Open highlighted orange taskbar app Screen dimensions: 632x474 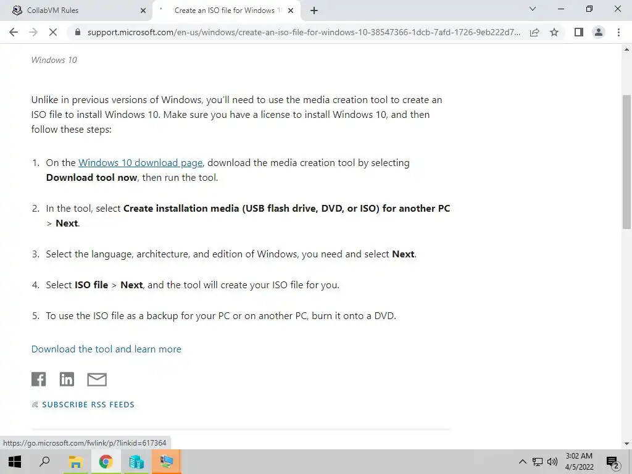tap(167, 462)
